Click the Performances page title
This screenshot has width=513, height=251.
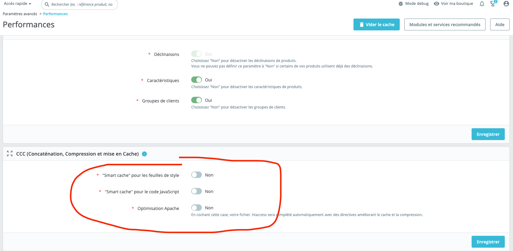tap(29, 25)
